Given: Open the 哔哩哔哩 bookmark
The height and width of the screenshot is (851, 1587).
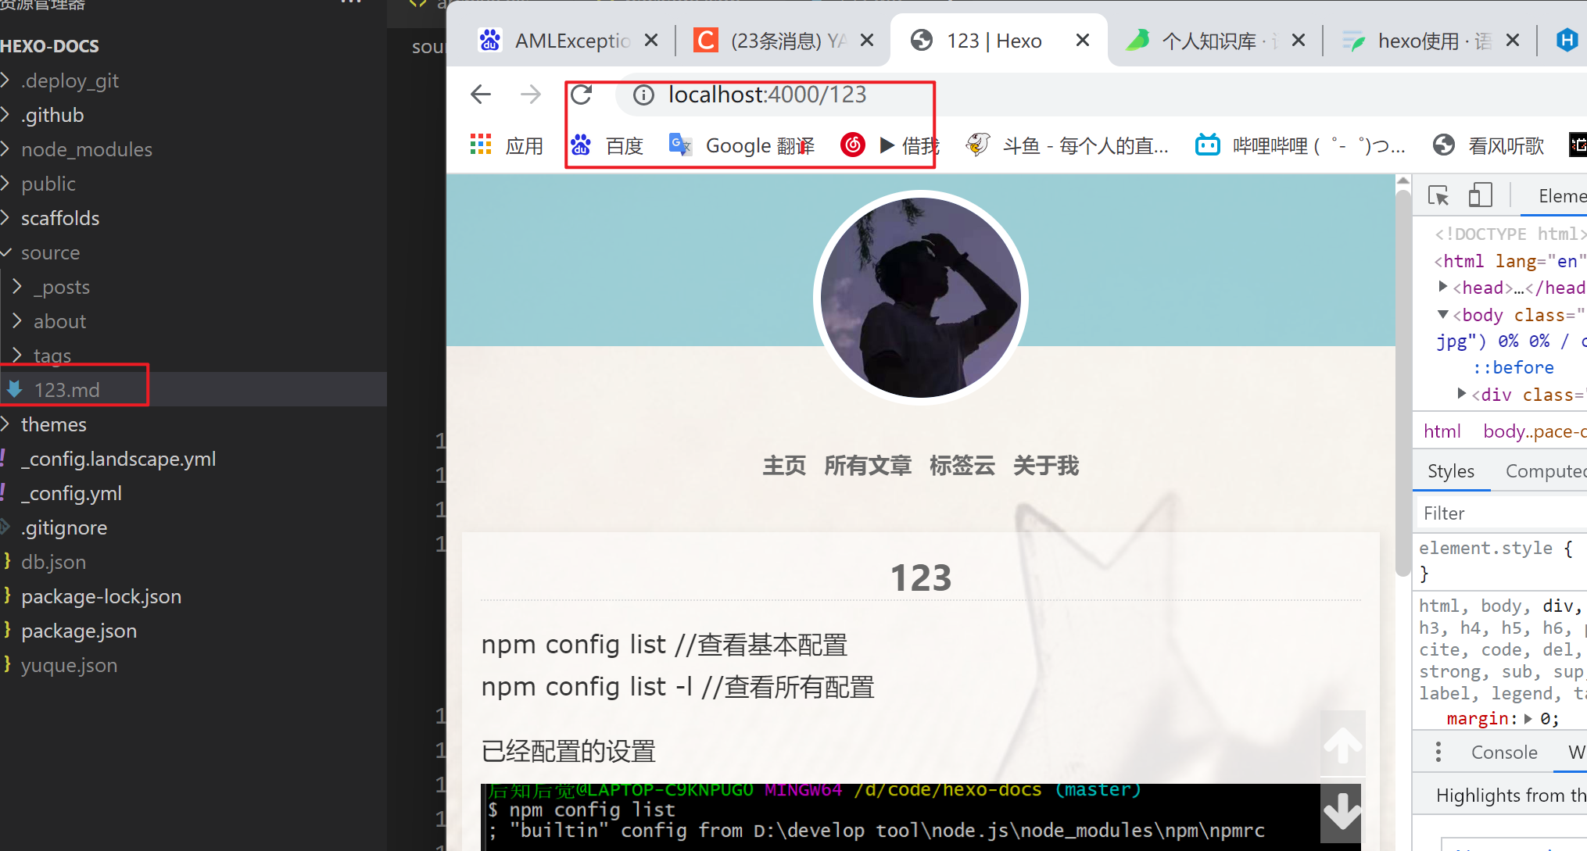Looking at the screenshot, I should point(1300,145).
